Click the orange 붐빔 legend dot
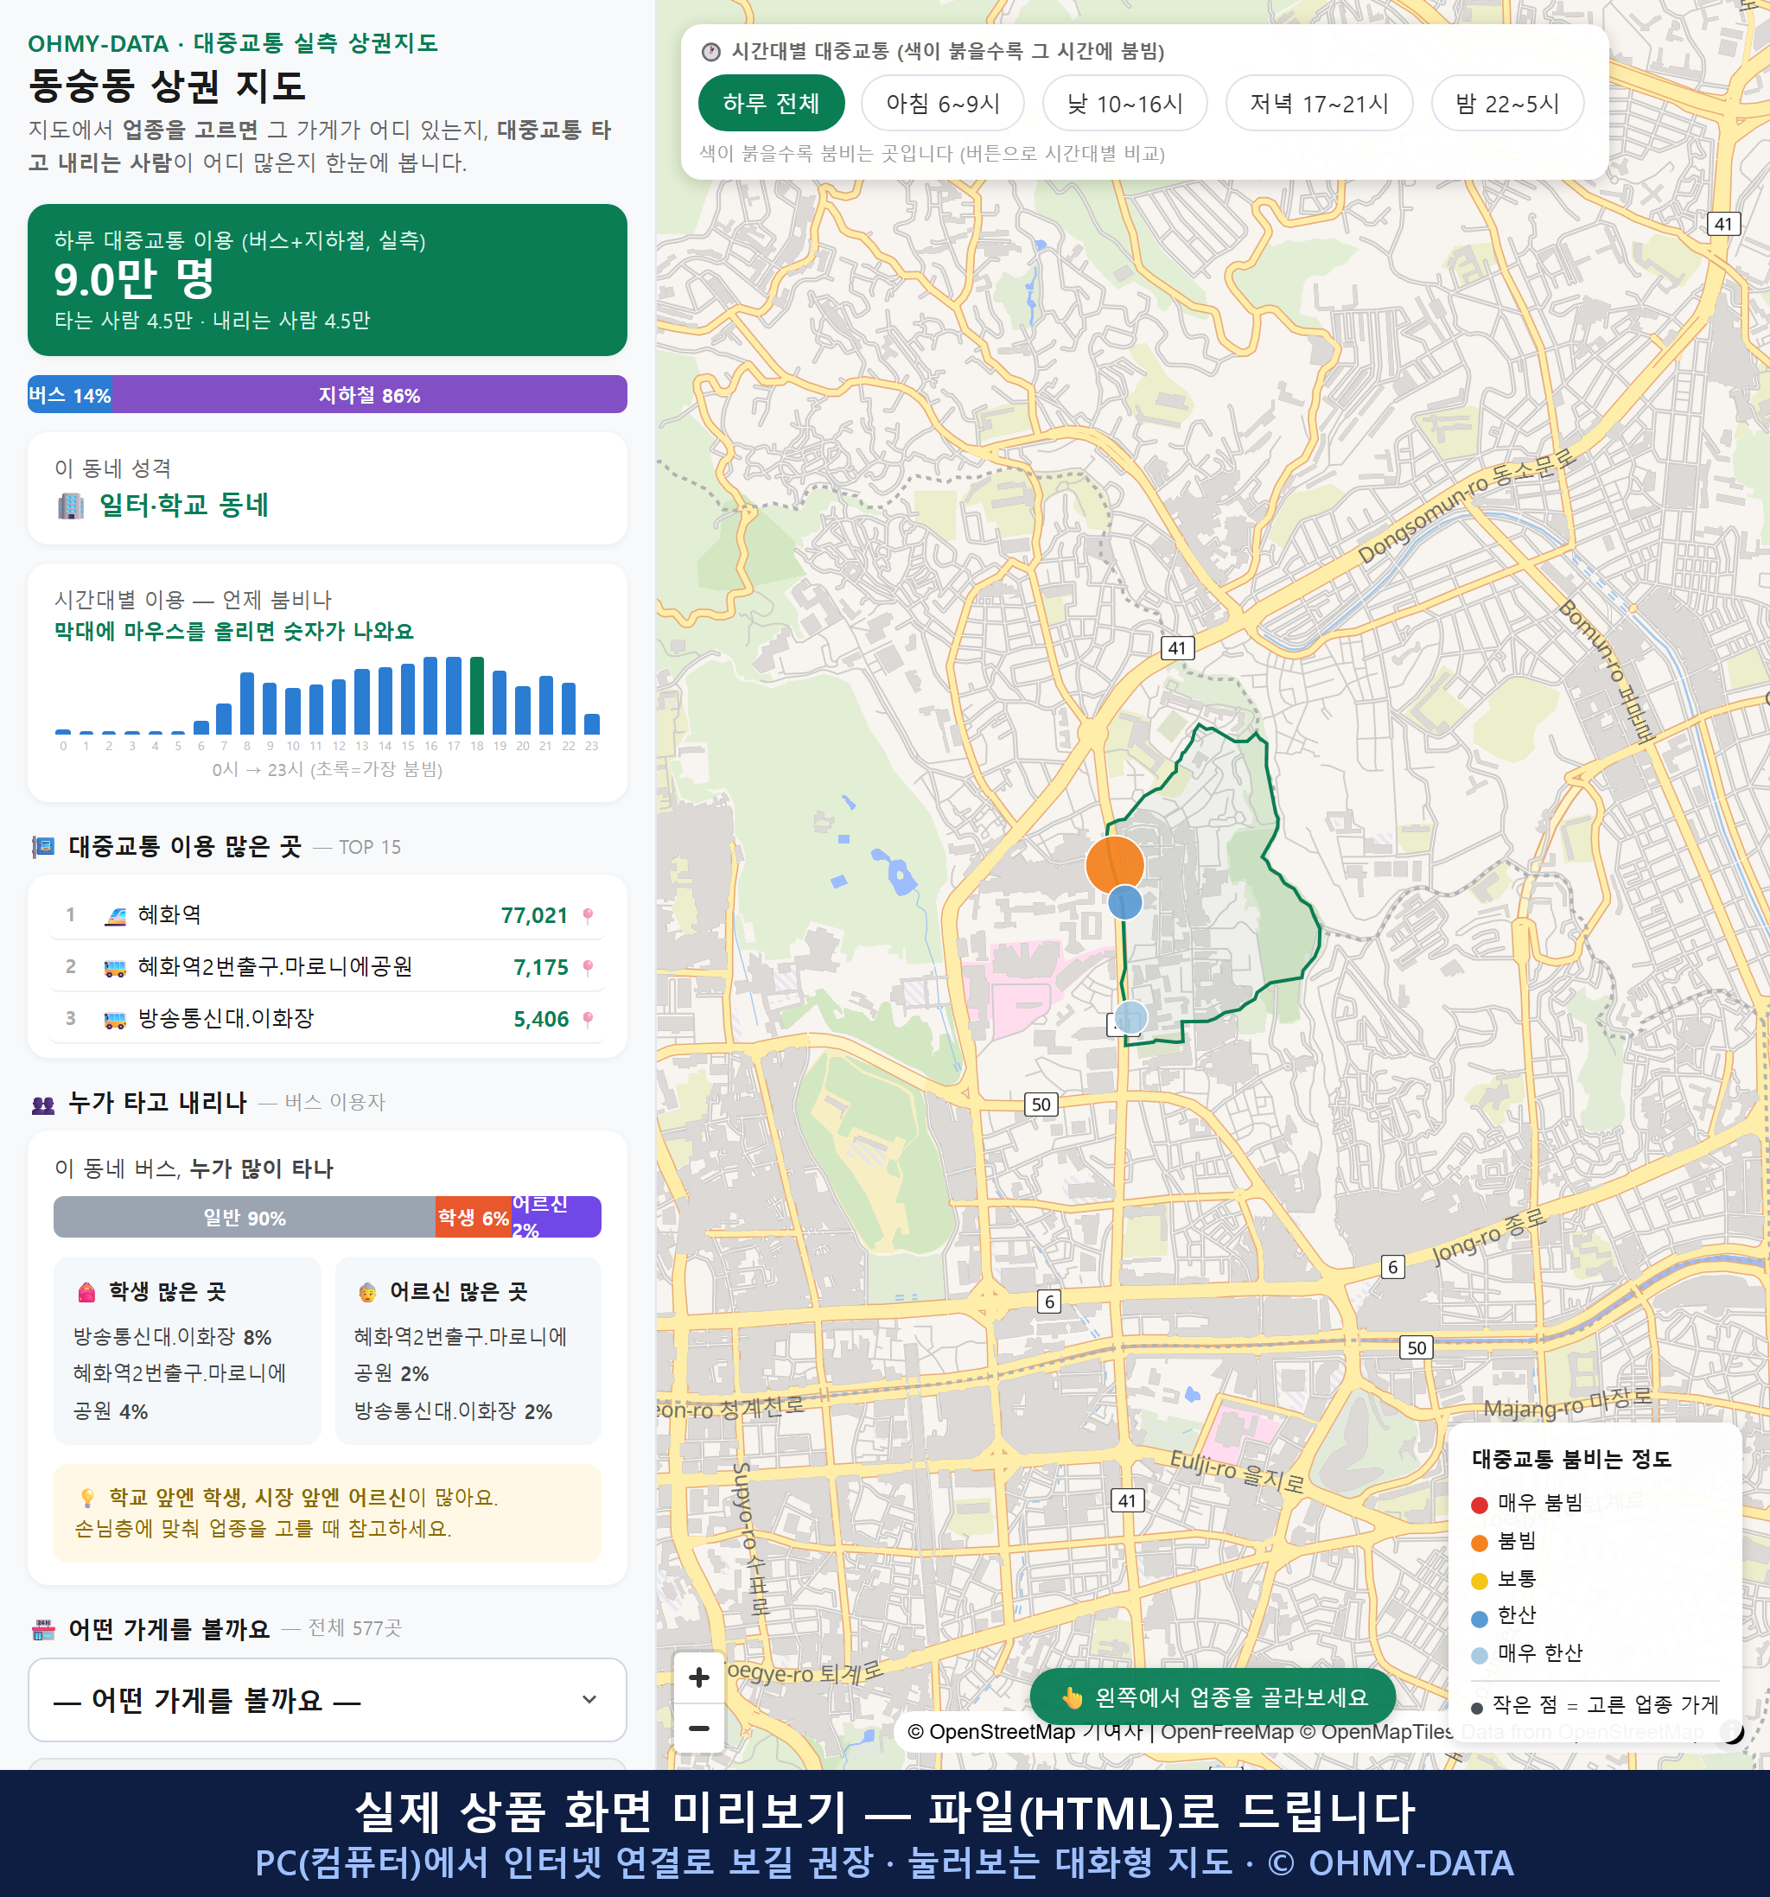Image resolution: width=1770 pixels, height=1897 pixels. click(x=1480, y=1543)
